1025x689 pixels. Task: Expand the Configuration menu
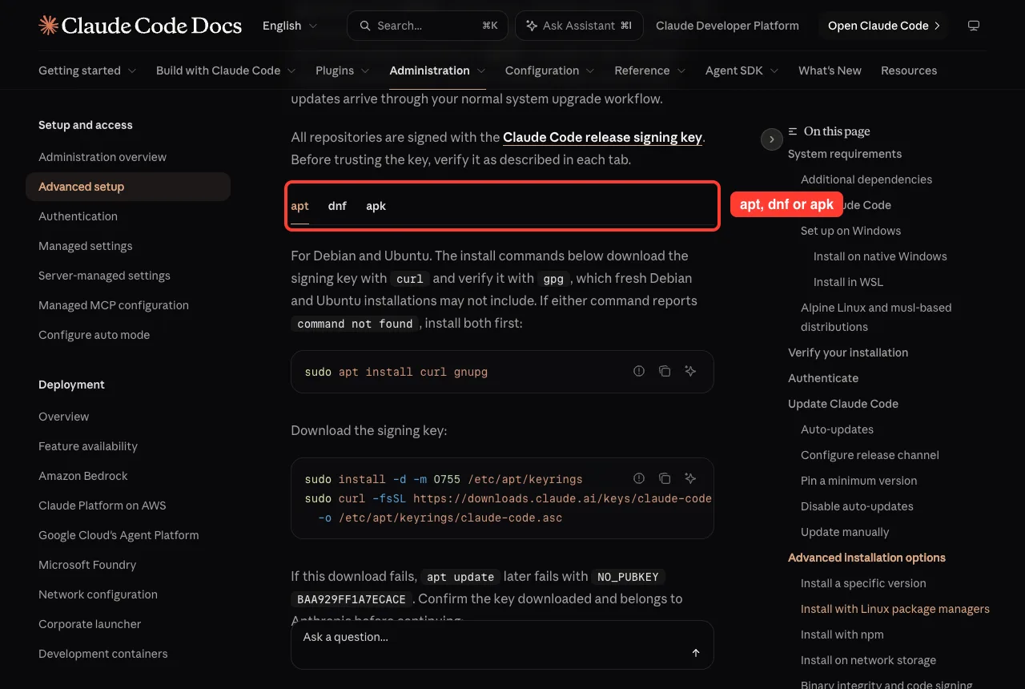550,71
